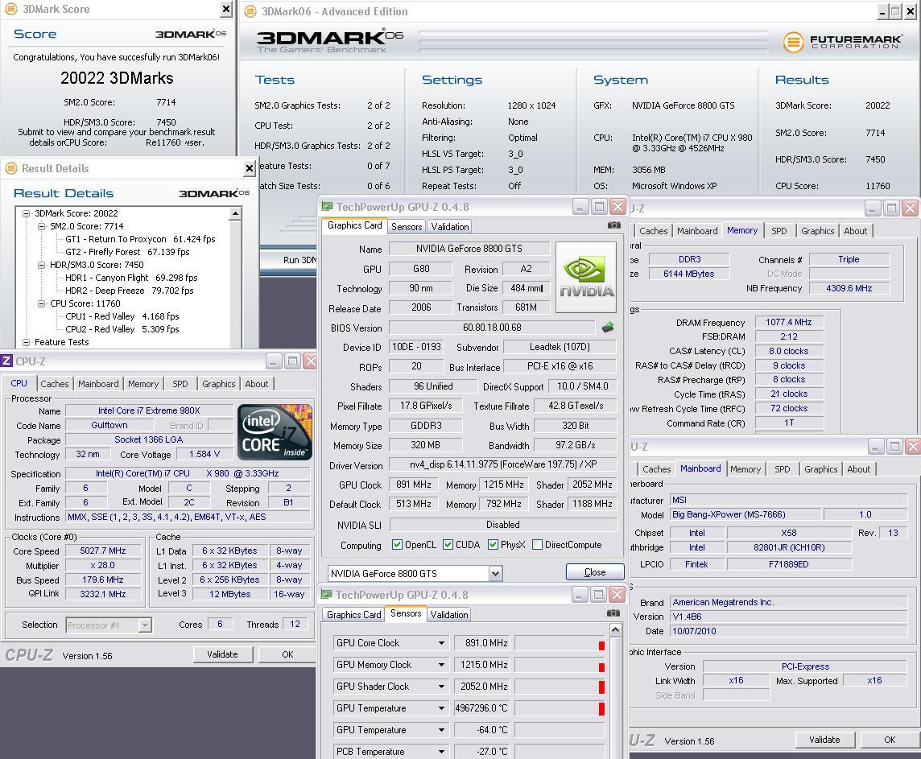This screenshot has height=759, width=921.
Task: Click the 3DMark06 Advanced Edition title icon
Action: pos(250,11)
